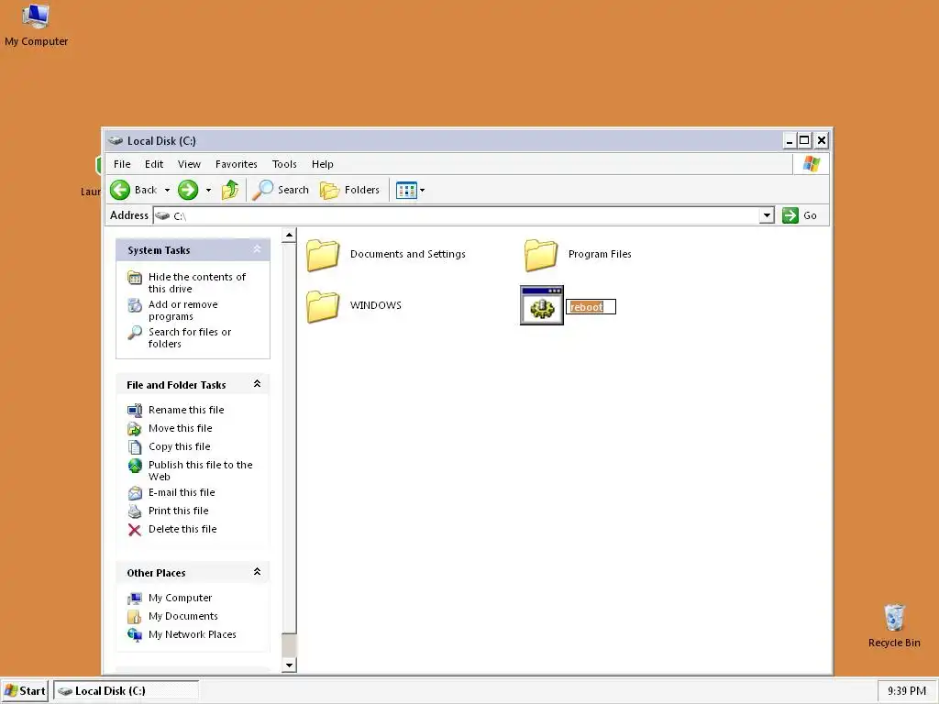
Task: Open the Back history dropdown arrow
Action: tap(167, 191)
